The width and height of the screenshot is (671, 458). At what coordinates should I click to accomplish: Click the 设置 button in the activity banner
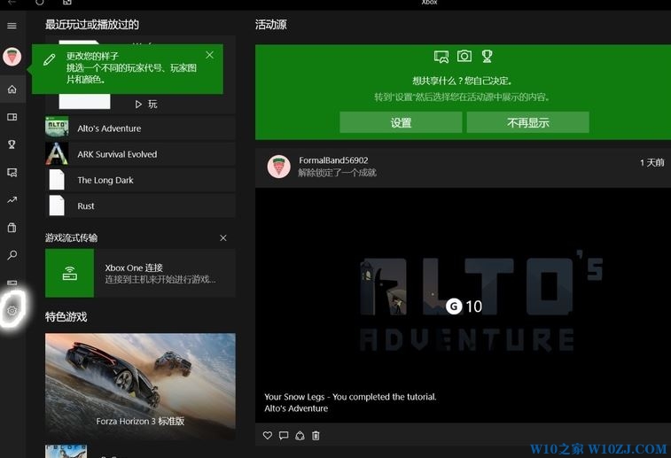point(401,123)
